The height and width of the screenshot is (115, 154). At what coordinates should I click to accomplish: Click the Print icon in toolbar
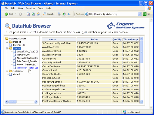pos(59,14)
